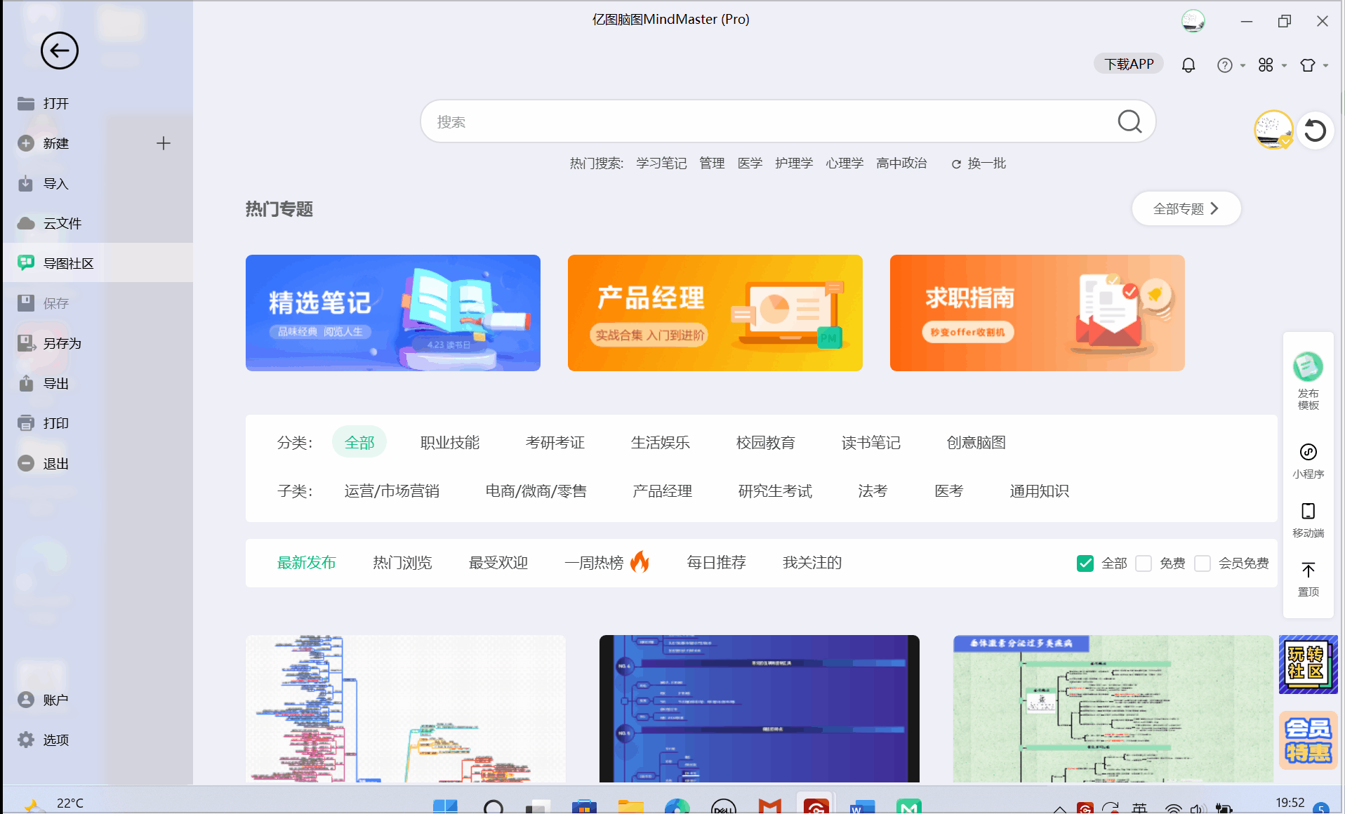
Task: Select 导图社区 in the sidebar
Action: pos(97,263)
